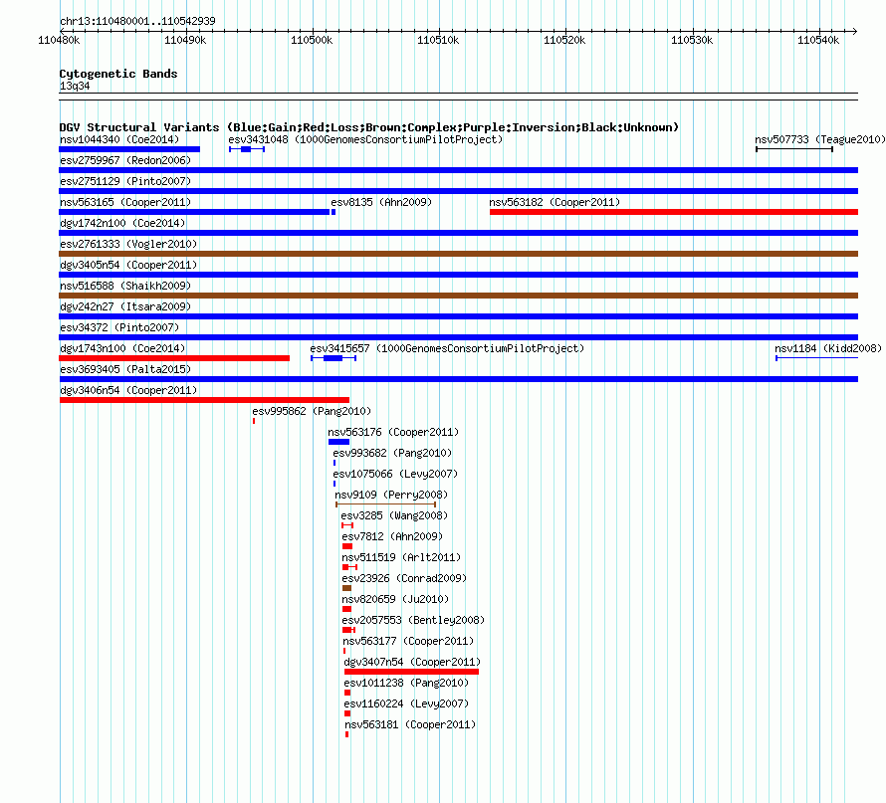Open dgv1742n100 (Coe2014) variant label
The image size is (886, 803).
122,223
